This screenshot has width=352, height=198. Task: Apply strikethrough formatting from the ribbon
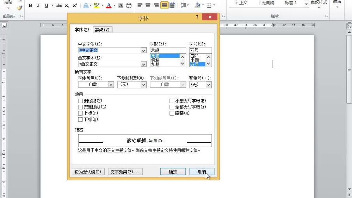pos(59,6)
